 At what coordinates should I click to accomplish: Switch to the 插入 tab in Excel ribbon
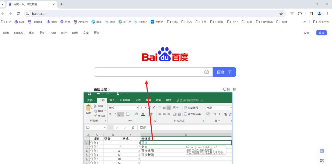[x=112, y=100]
